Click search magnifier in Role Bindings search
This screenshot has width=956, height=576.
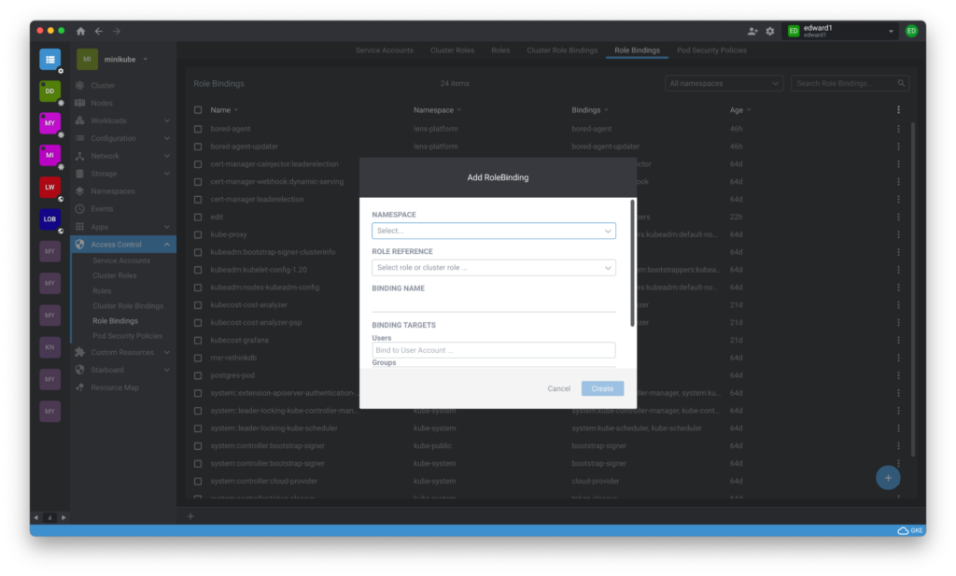902,84
